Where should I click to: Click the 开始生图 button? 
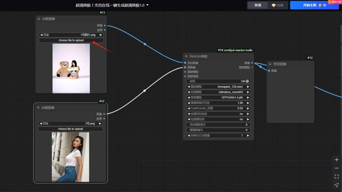[314, 5]
